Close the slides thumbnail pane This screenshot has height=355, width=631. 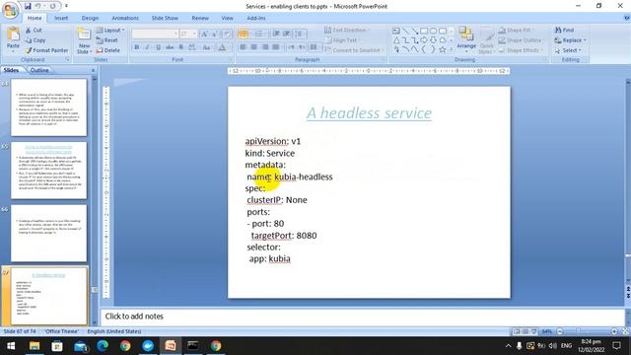click(x=93, y=70)
